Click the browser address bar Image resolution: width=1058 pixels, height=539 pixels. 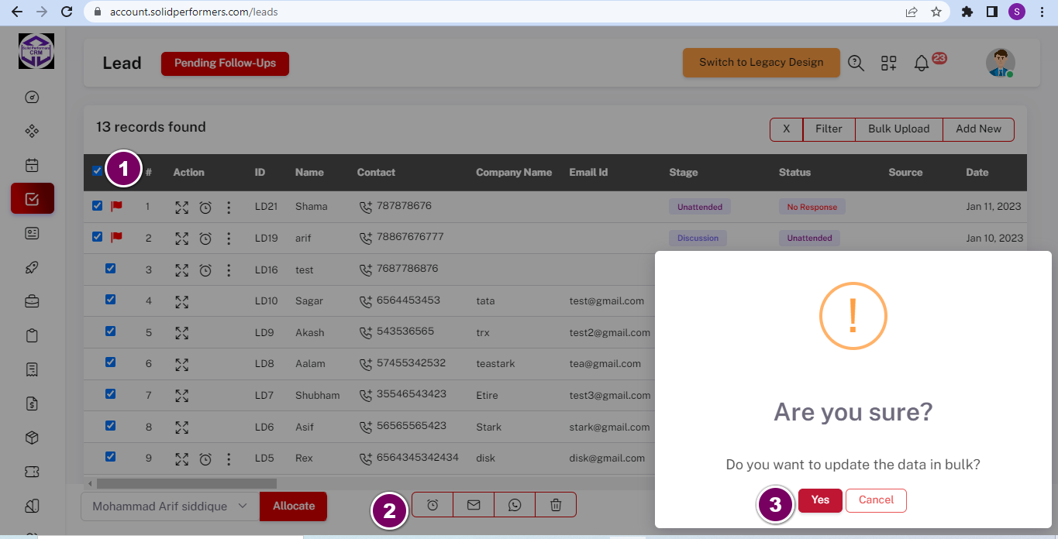point(496,12)
